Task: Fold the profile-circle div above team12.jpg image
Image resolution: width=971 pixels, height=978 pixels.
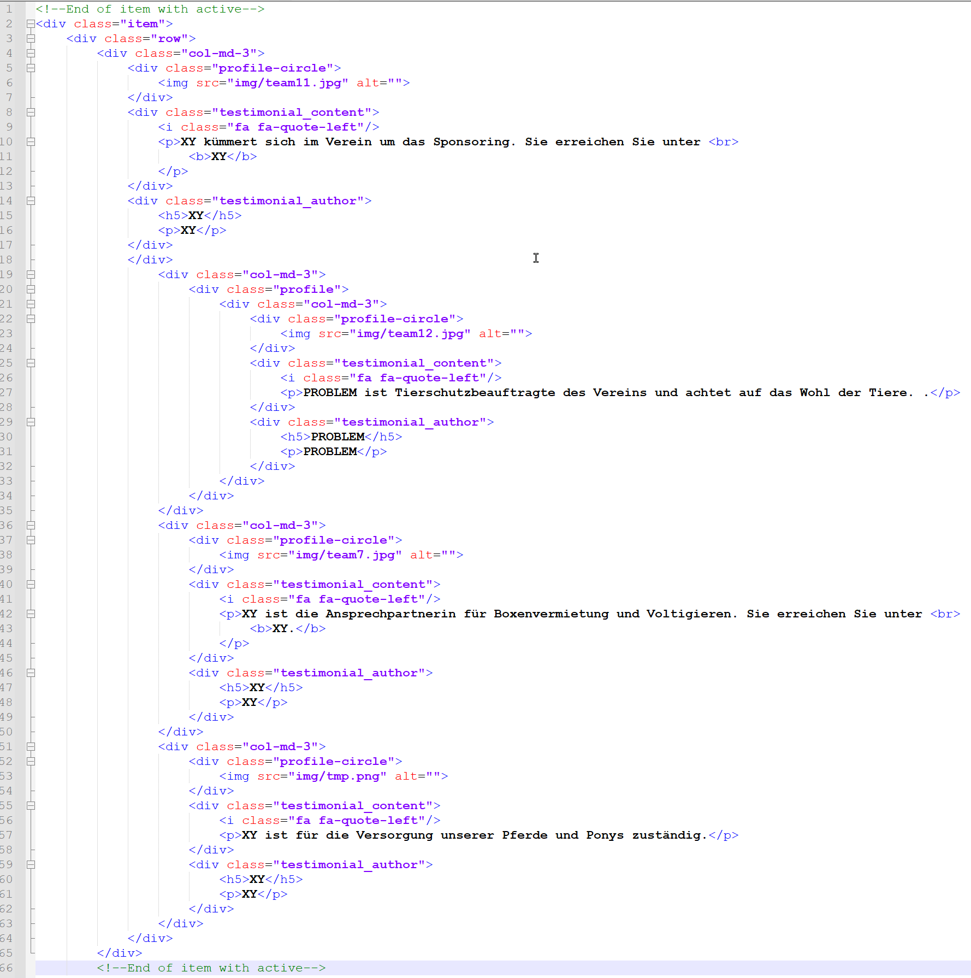Action: [x=31, y=319]
